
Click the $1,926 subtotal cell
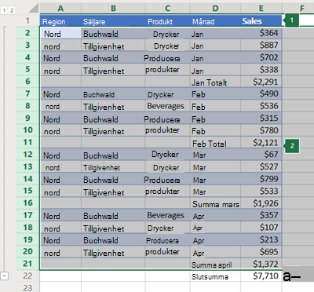(261, 203)
